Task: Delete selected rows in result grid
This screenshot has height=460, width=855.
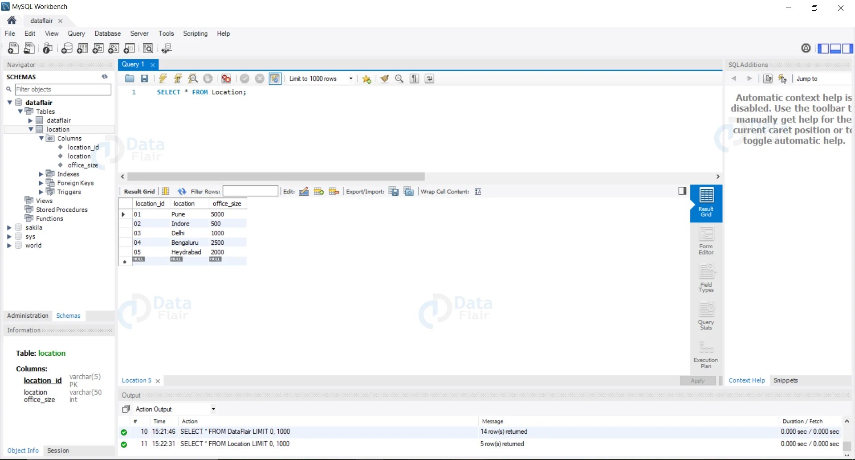Action: (x=334, y=192)
